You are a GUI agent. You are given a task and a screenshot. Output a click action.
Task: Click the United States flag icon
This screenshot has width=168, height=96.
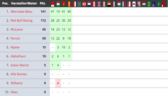coord(139,4)
